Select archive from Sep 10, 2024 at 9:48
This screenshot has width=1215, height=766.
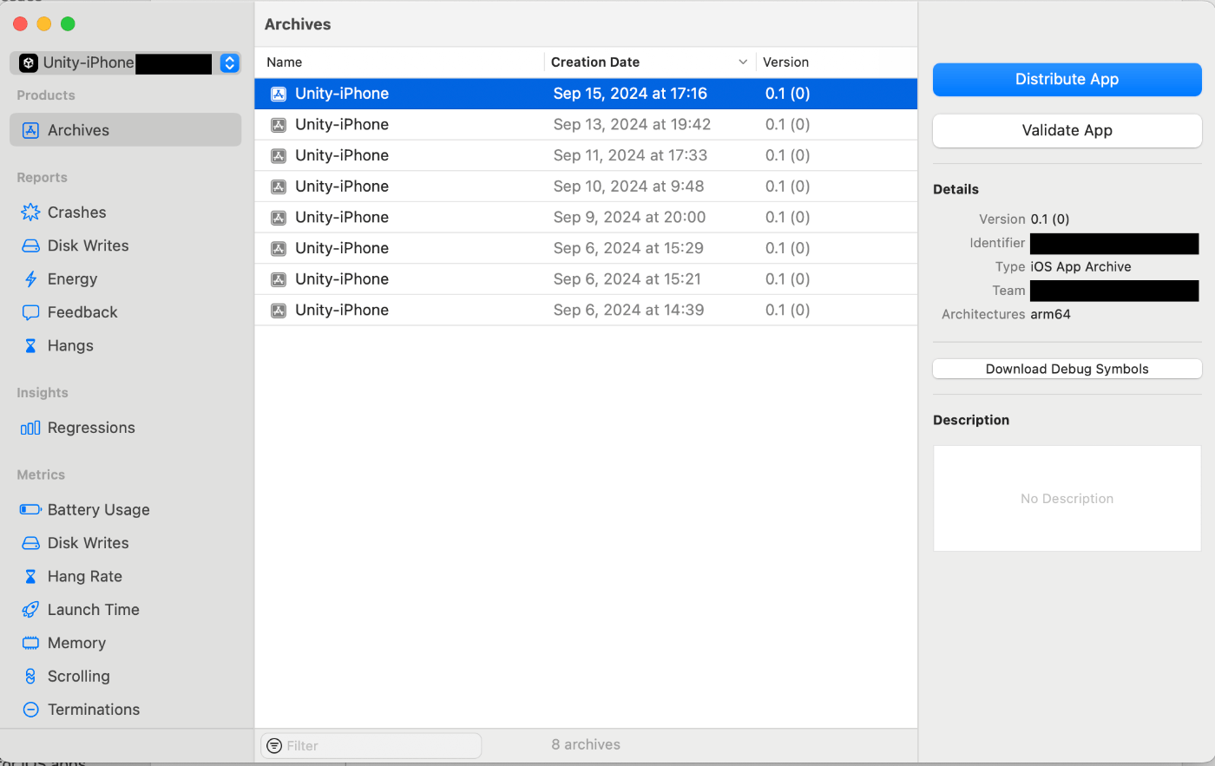click(586, 187)
